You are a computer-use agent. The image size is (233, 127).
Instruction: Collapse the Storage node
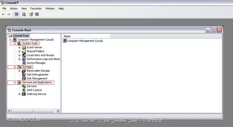coord(15,67)
